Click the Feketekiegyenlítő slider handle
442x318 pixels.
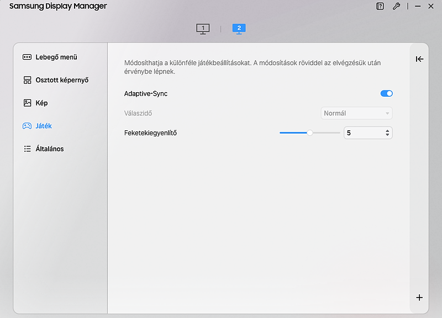(310, 132)
